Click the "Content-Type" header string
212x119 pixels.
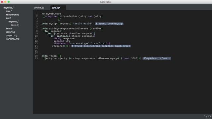coord(79,43)
